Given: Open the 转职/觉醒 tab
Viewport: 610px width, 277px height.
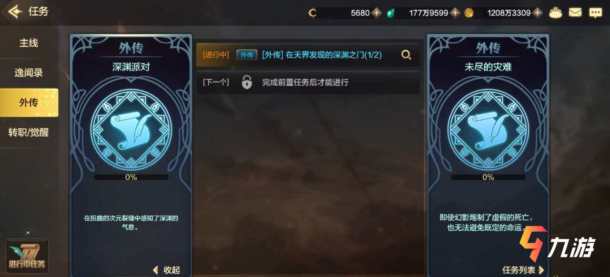Looking at the screenshot, I should click(29, 132).
